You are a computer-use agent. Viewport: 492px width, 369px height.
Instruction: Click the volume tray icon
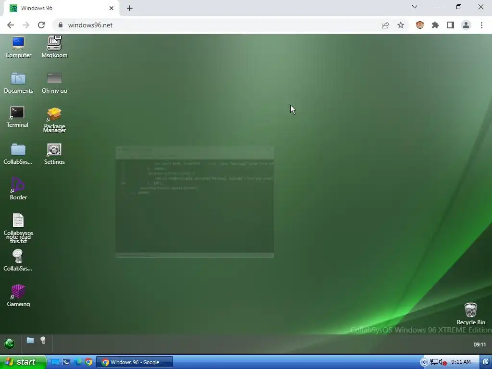(x=442, y=362)
